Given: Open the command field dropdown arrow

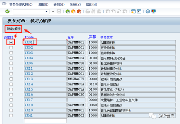Looking at the screenshot, I should [46, 11].
